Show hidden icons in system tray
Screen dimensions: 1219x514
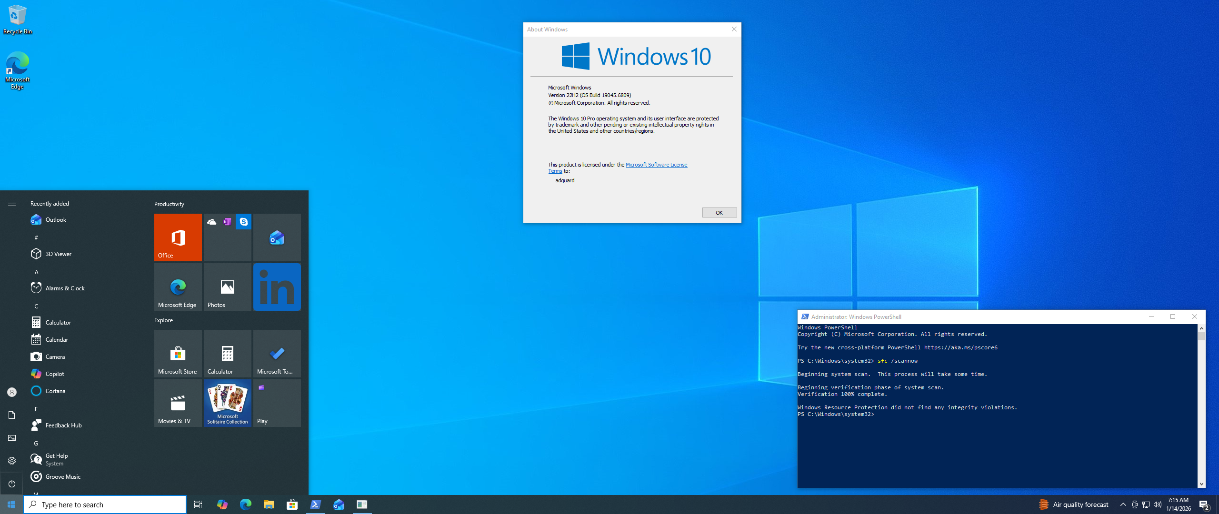click(x=1123, y=504)
